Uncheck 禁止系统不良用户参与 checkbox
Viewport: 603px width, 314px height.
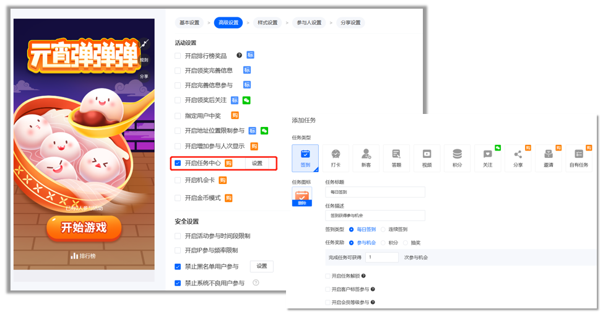178,283
